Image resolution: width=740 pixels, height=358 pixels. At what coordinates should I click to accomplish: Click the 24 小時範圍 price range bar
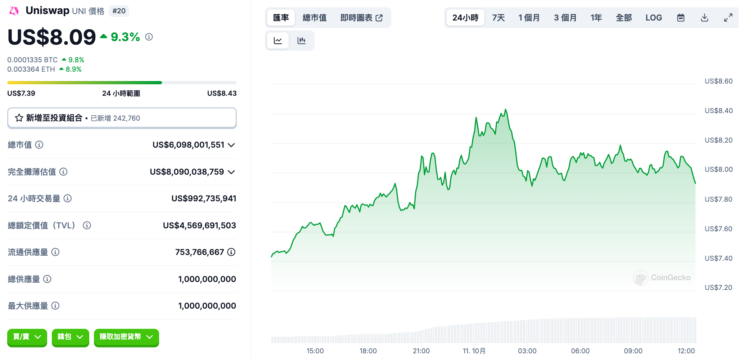(122, 83)
